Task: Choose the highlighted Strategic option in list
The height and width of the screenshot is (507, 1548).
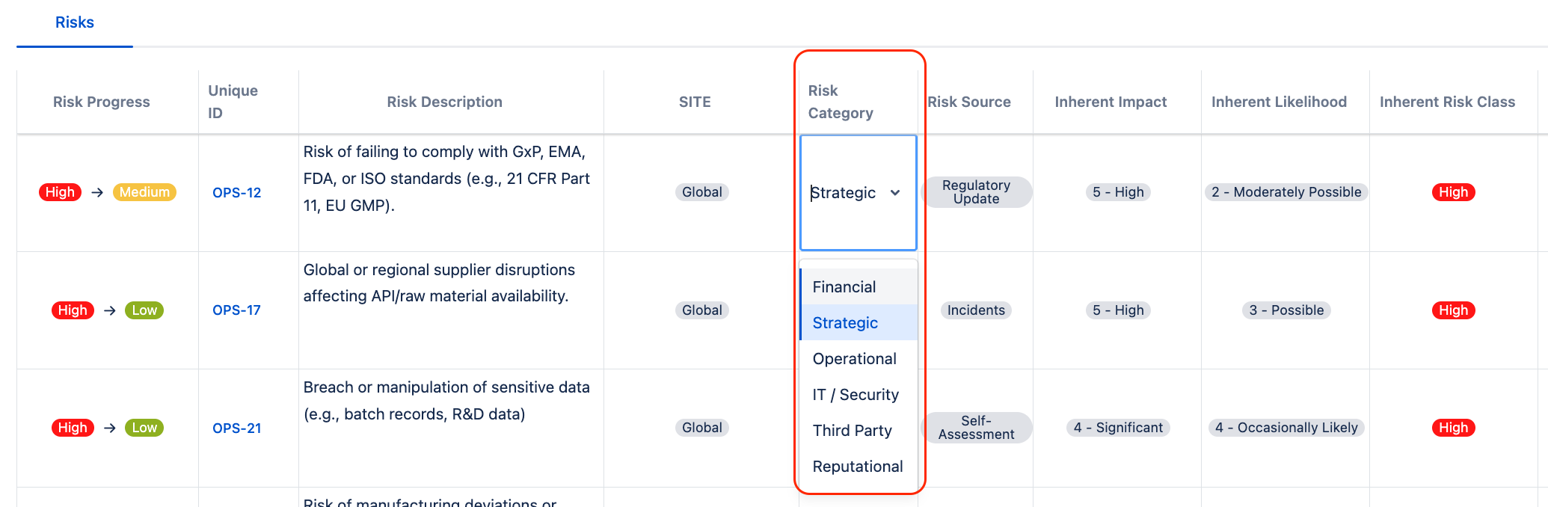Action: point(845,323)
